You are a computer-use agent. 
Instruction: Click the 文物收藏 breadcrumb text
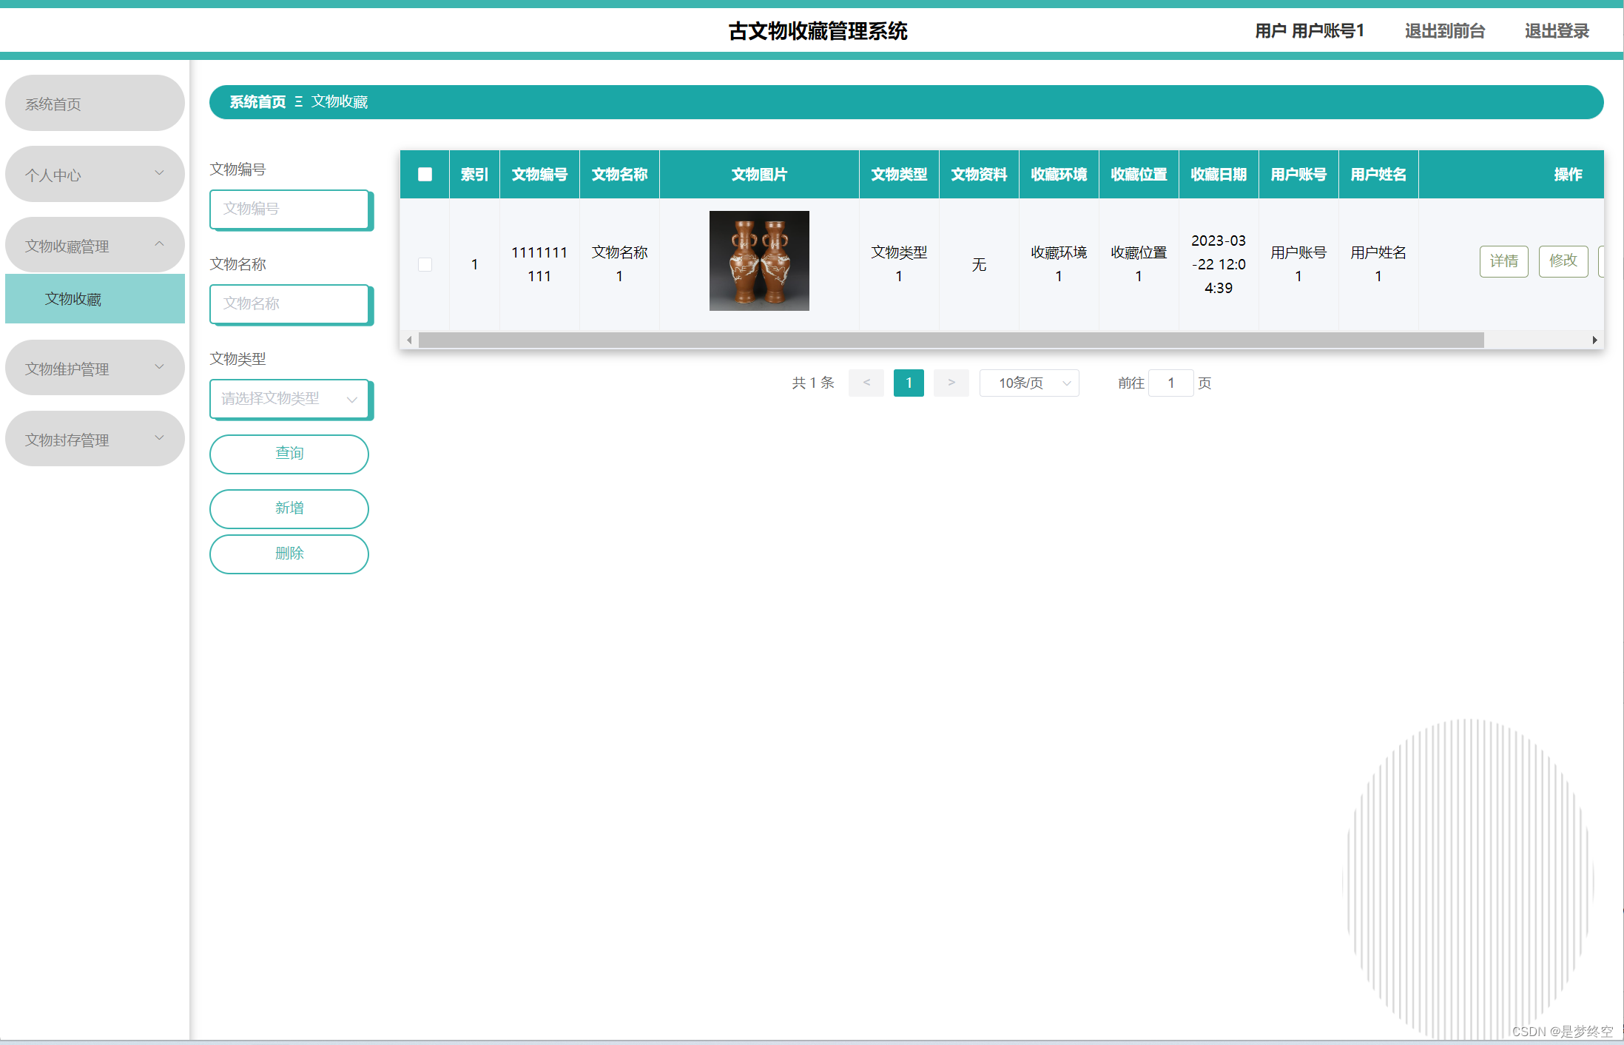point(340,102)
